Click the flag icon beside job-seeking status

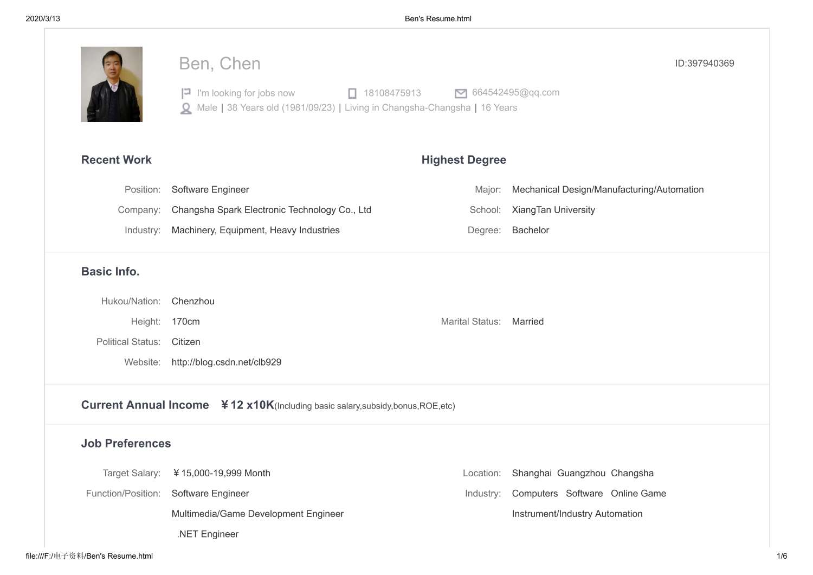[x=186, y=93]
